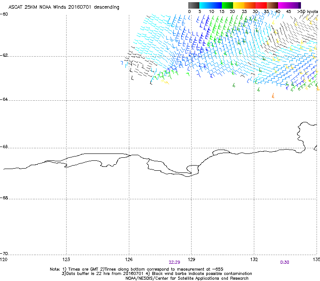This screenshot has width=320, height=281.
Task: Click the gray 0-5 knots color band
Action: click(x=194, y=5)
